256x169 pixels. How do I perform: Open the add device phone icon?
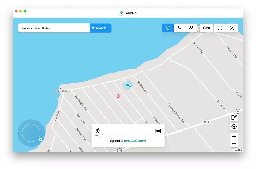tap(234, 117)
